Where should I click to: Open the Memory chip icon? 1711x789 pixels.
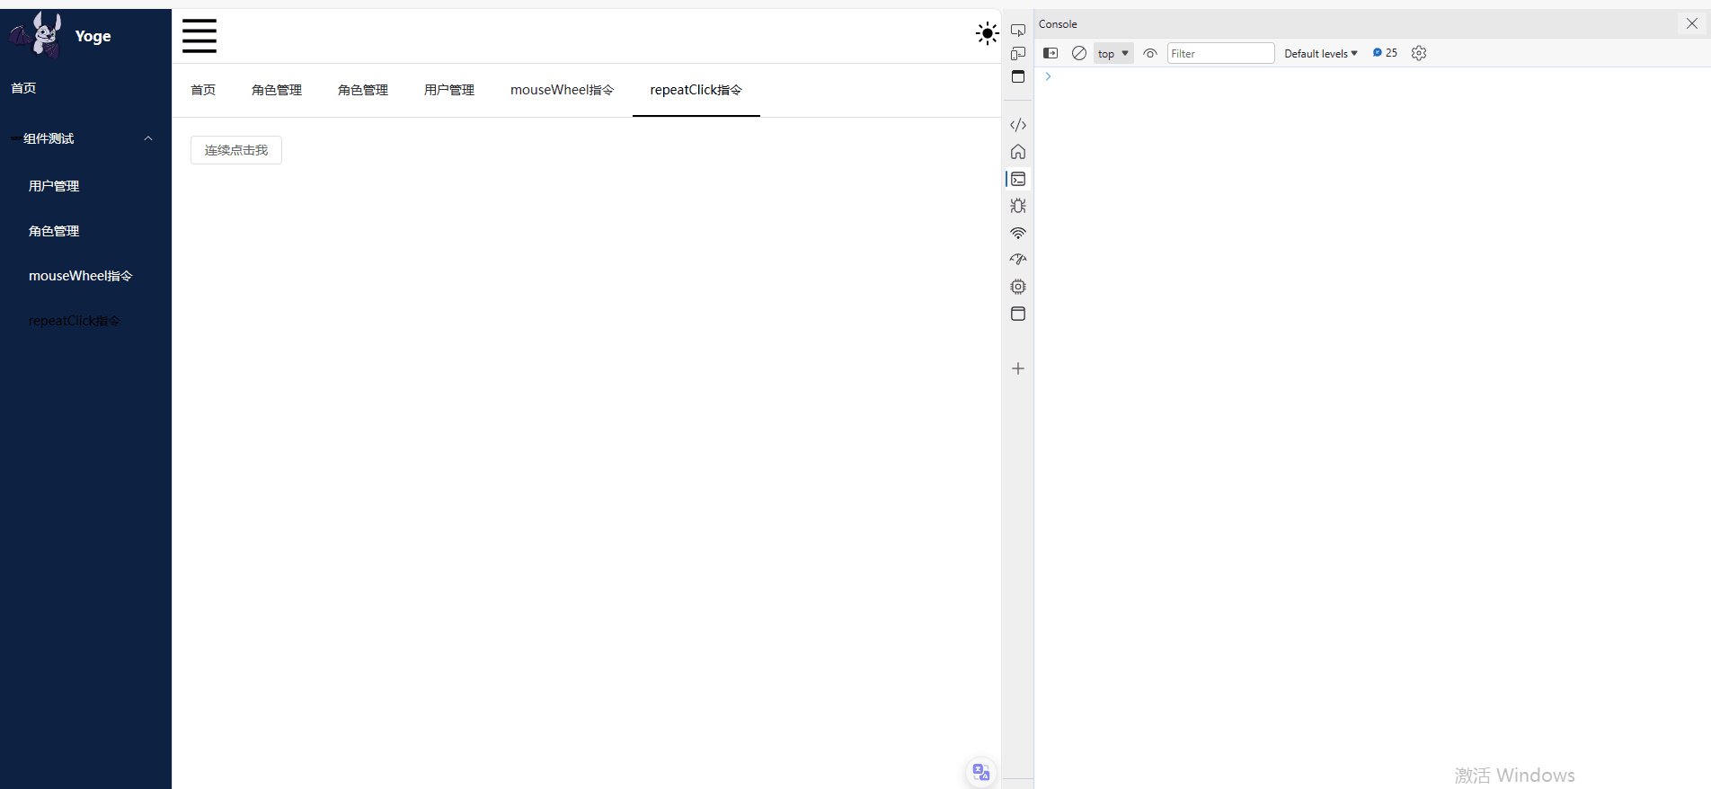click(1018, 287)
